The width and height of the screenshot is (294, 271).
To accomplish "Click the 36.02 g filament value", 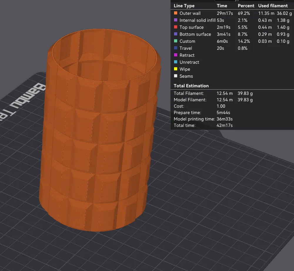I will tap(284, 13).
